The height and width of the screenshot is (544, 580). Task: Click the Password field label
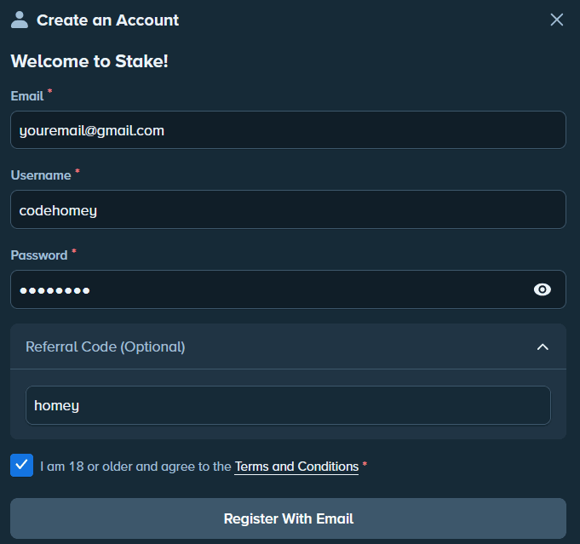coord(39,255)
